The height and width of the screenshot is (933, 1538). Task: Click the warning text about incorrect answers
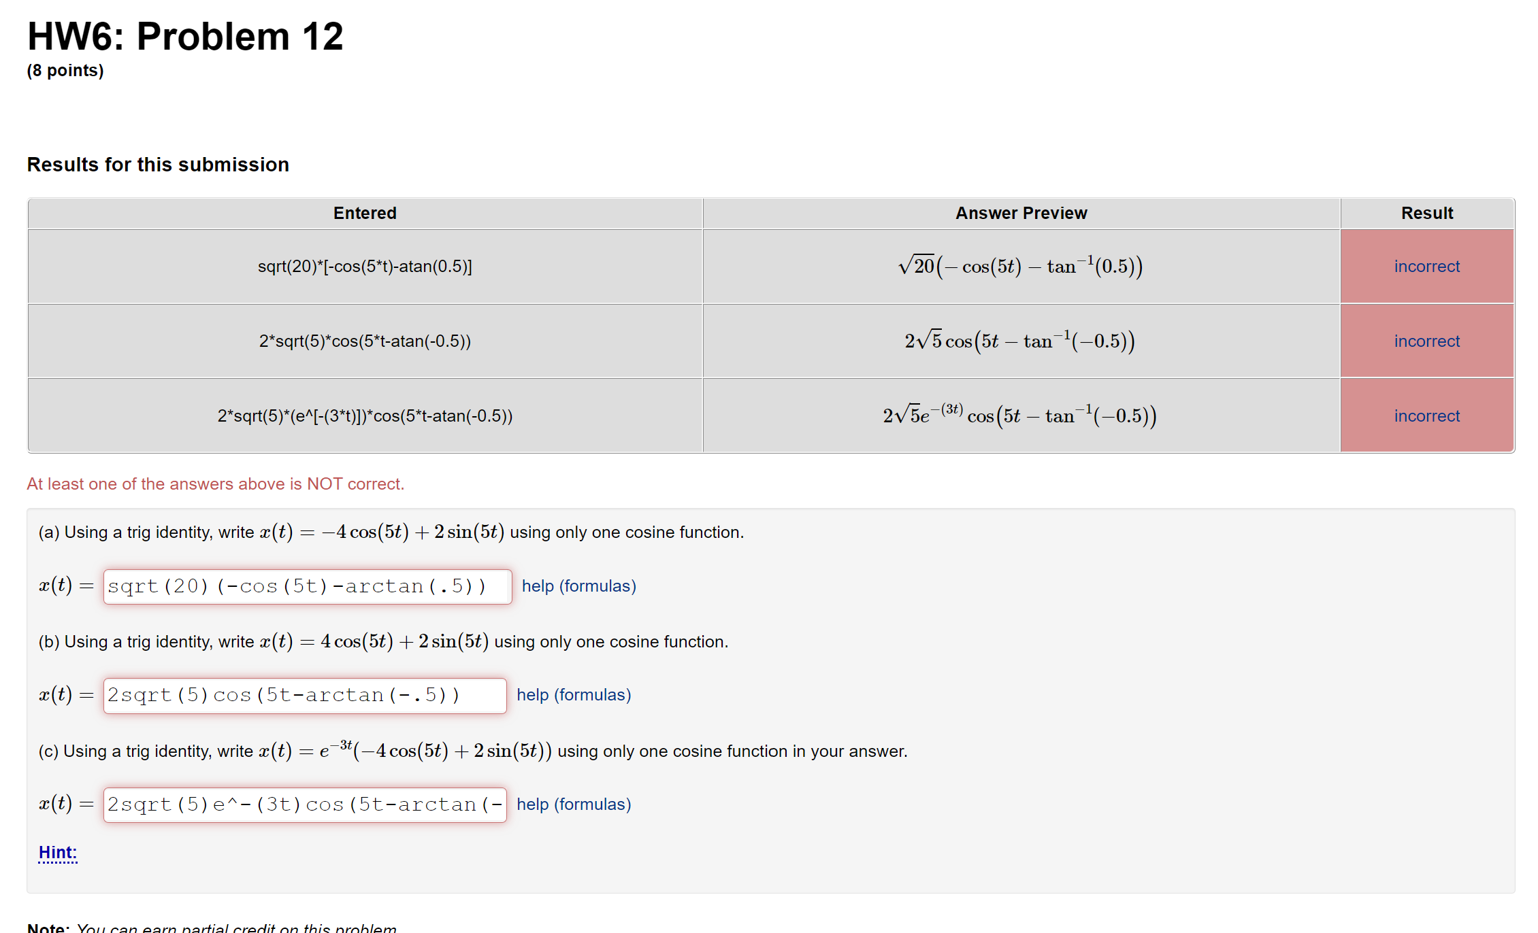(x=216, y=484)
